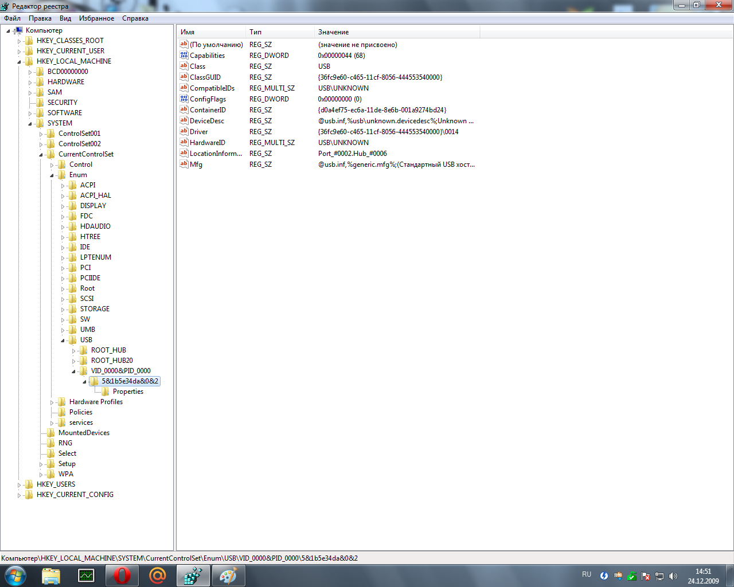
Task: Click the default value (По умолчанию) icon
Action: coord(184,45)
